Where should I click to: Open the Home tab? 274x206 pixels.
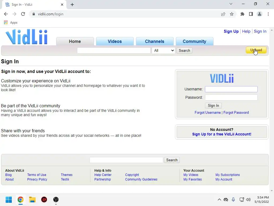pyautogui.click(x=75, y=41)
